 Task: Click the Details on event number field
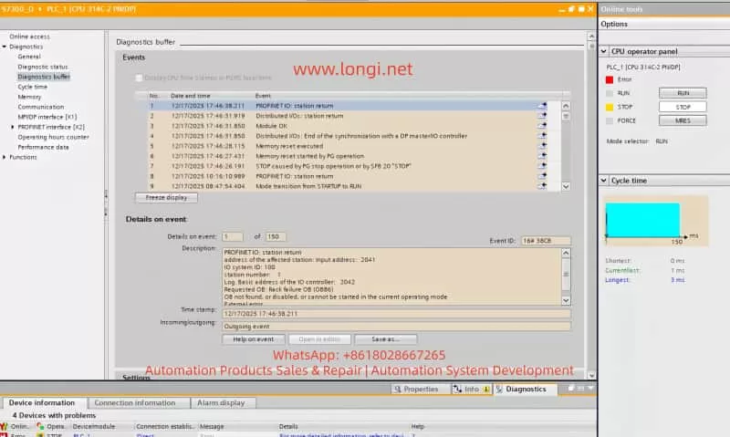[233, 237]
